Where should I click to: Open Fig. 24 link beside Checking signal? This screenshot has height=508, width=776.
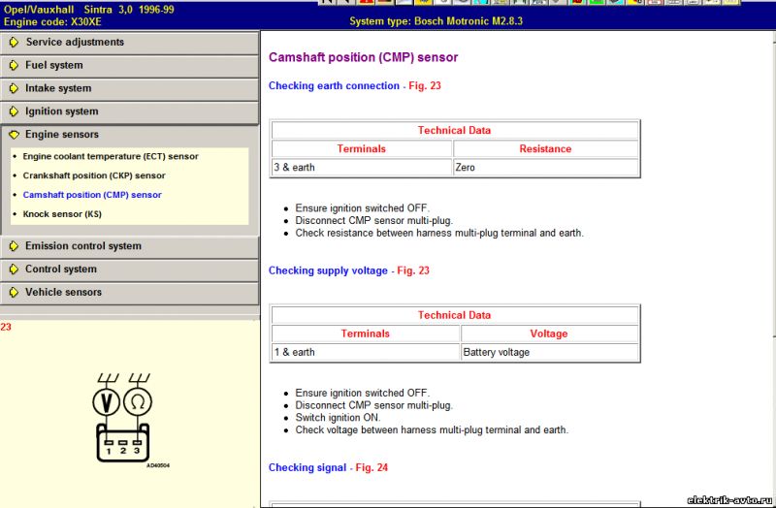[x=372, y=467]
